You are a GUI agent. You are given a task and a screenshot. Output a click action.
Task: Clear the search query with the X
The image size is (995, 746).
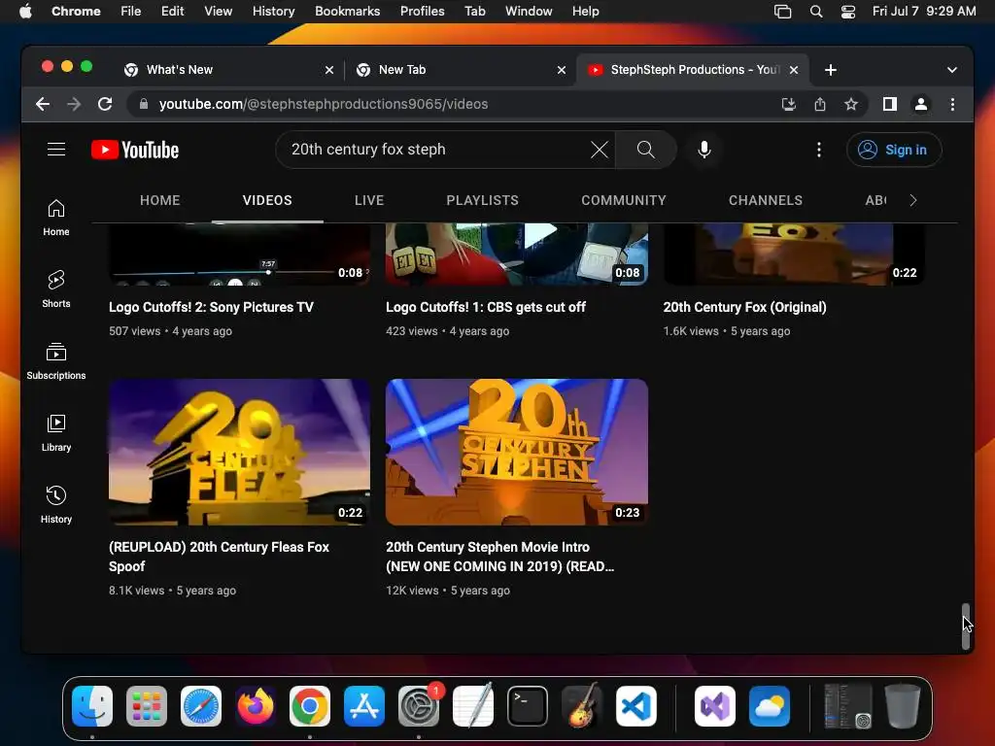point(599,150)
